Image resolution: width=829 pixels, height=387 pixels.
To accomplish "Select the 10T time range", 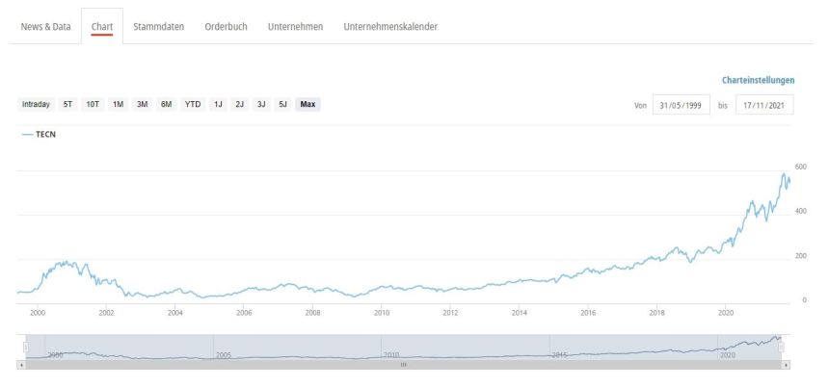I will (x=93, y=104).
